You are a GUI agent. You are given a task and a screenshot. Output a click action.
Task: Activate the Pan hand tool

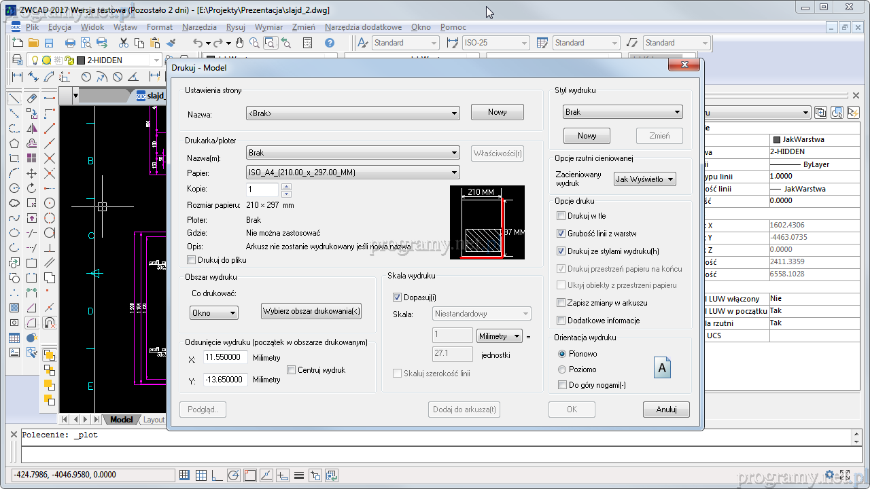pos(239,43)
